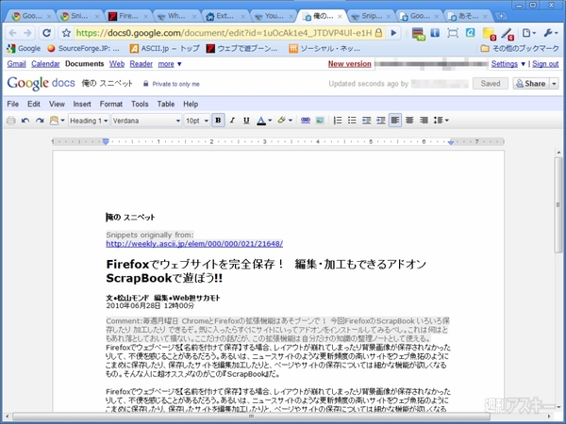Open Chrome wrench settings menu
The height and width of the screenshot is (424, 566).
coord(551,33)
